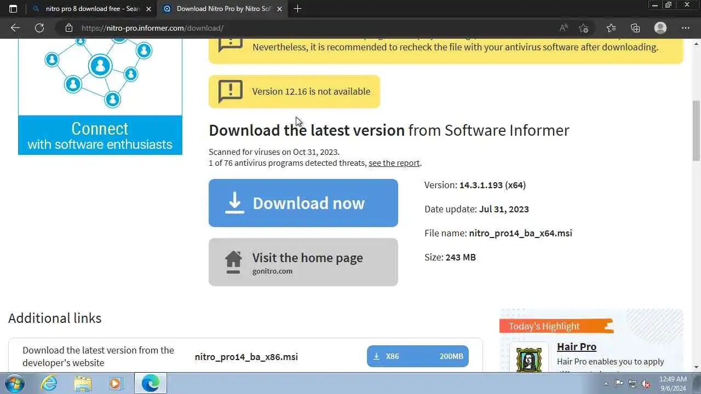
Task: Open Edge settings and more menu
Action: (686, 28)
